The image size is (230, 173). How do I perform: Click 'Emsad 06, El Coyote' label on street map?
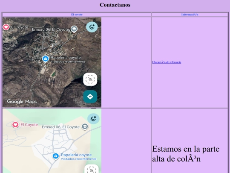[x=61, y=127]
